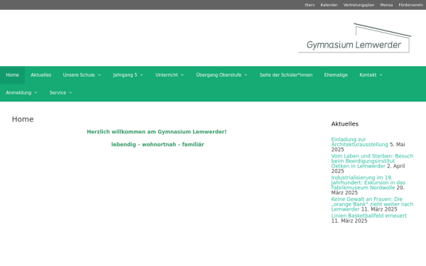The height and width of the screenshot is (266, 426).
Task: Open the Jahrgang 5 menu
Action: tap(125, 75)
